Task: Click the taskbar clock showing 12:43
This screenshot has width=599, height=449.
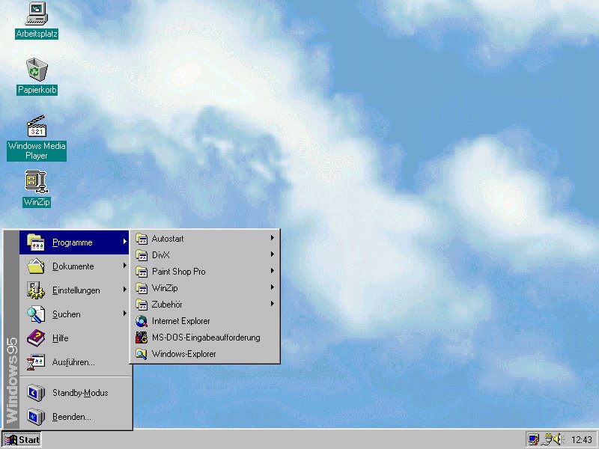Action: pos(581,440)
